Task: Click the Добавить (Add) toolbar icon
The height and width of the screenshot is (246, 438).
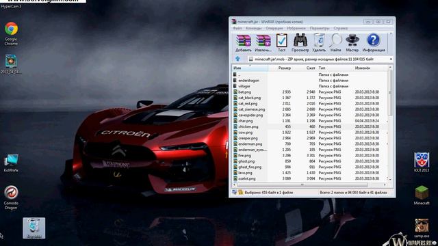Action: tap(244, 42)
